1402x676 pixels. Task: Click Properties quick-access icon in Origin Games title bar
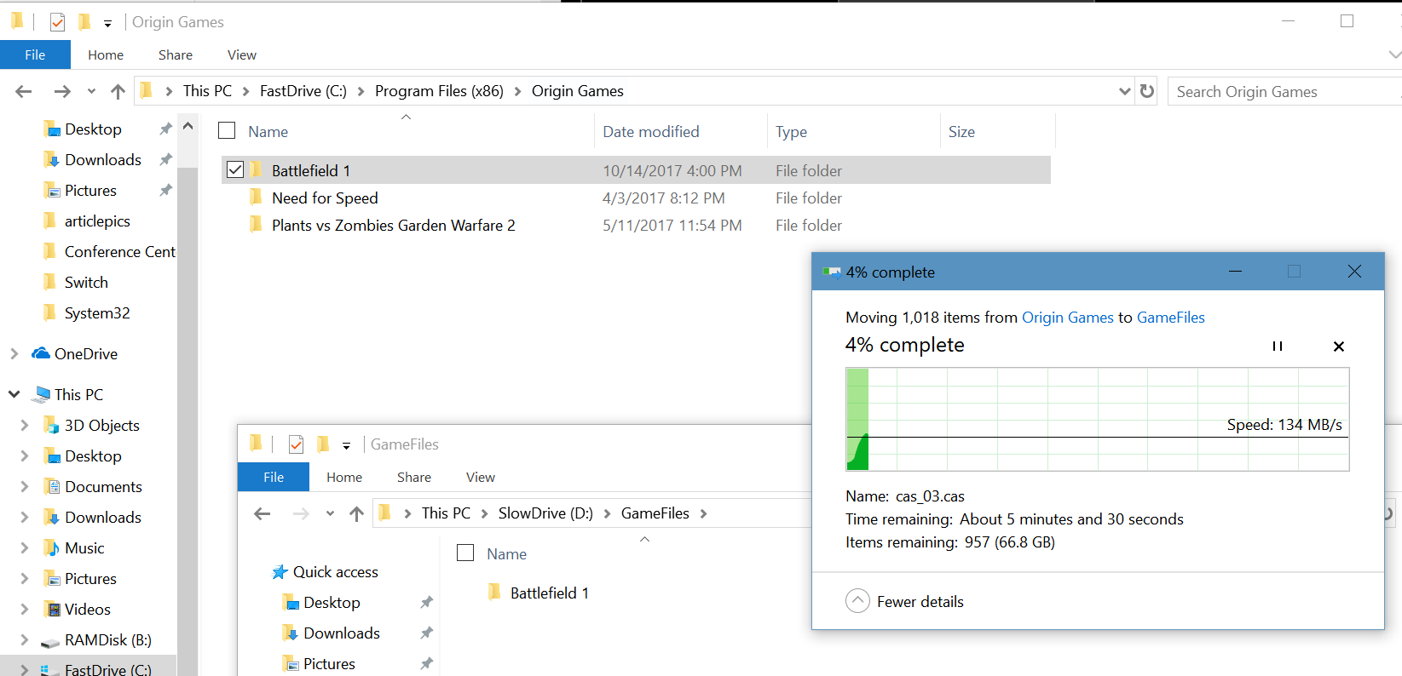57,22
